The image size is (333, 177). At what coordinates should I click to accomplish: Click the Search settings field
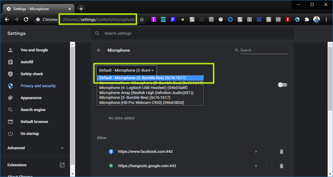tap(192, 33)
